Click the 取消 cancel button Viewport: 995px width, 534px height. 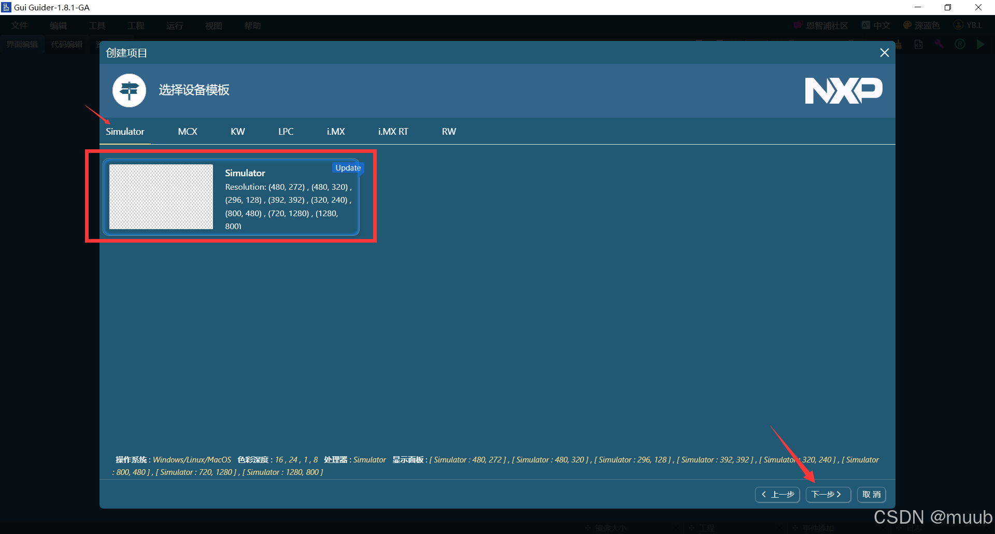[x=871, y=494]
